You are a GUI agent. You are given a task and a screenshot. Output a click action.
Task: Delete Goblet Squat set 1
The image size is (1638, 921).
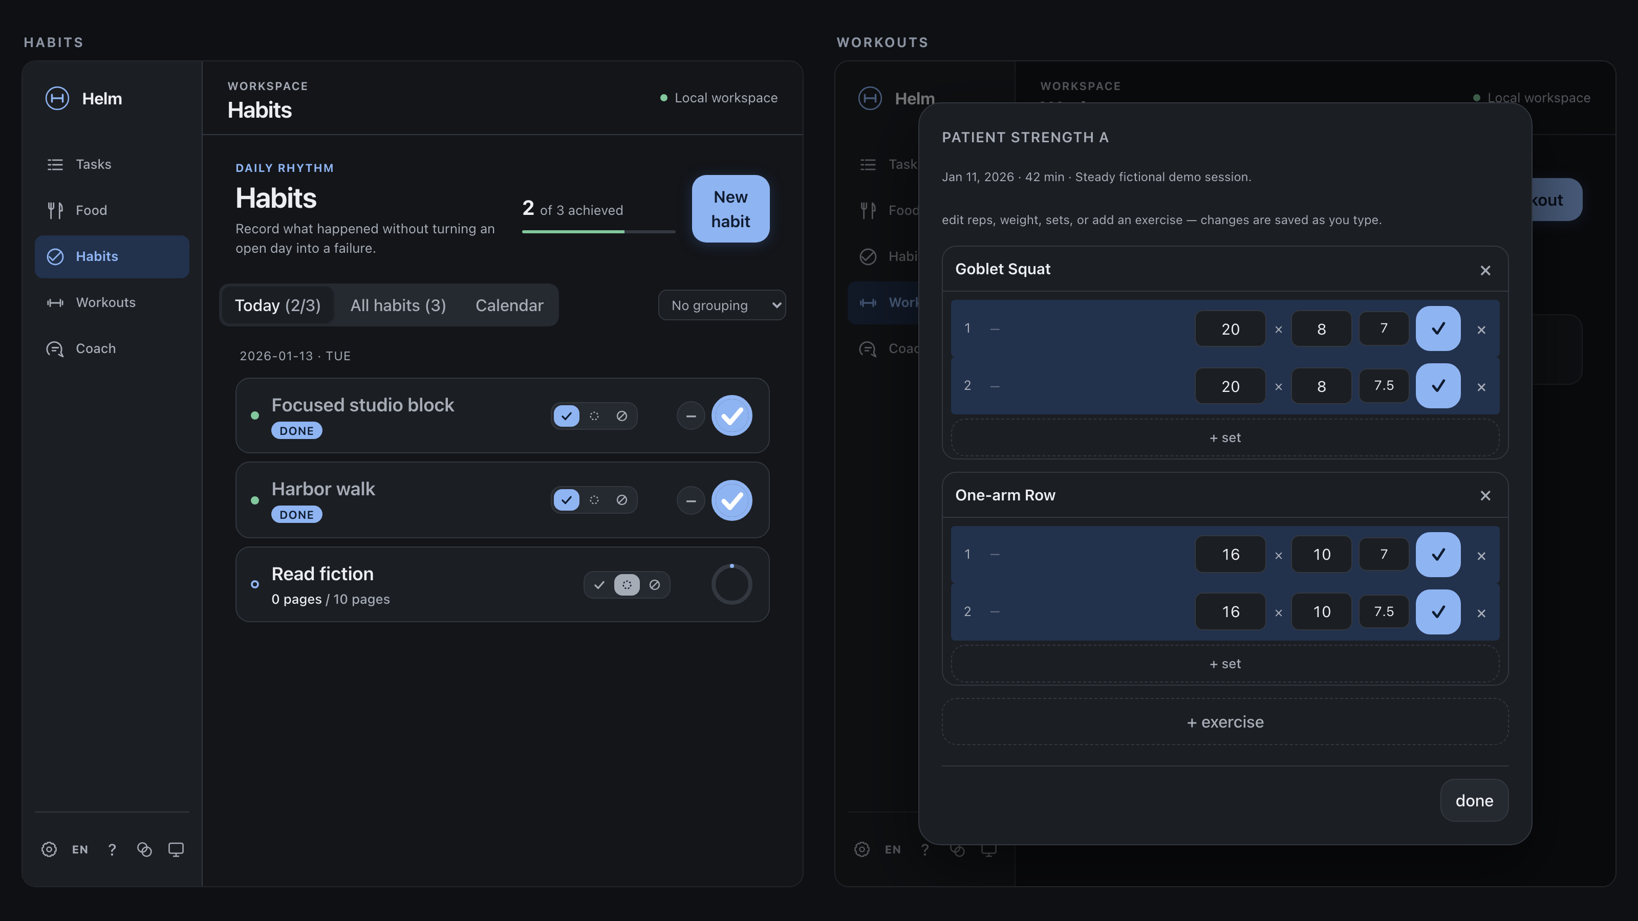click(1481, 330)
